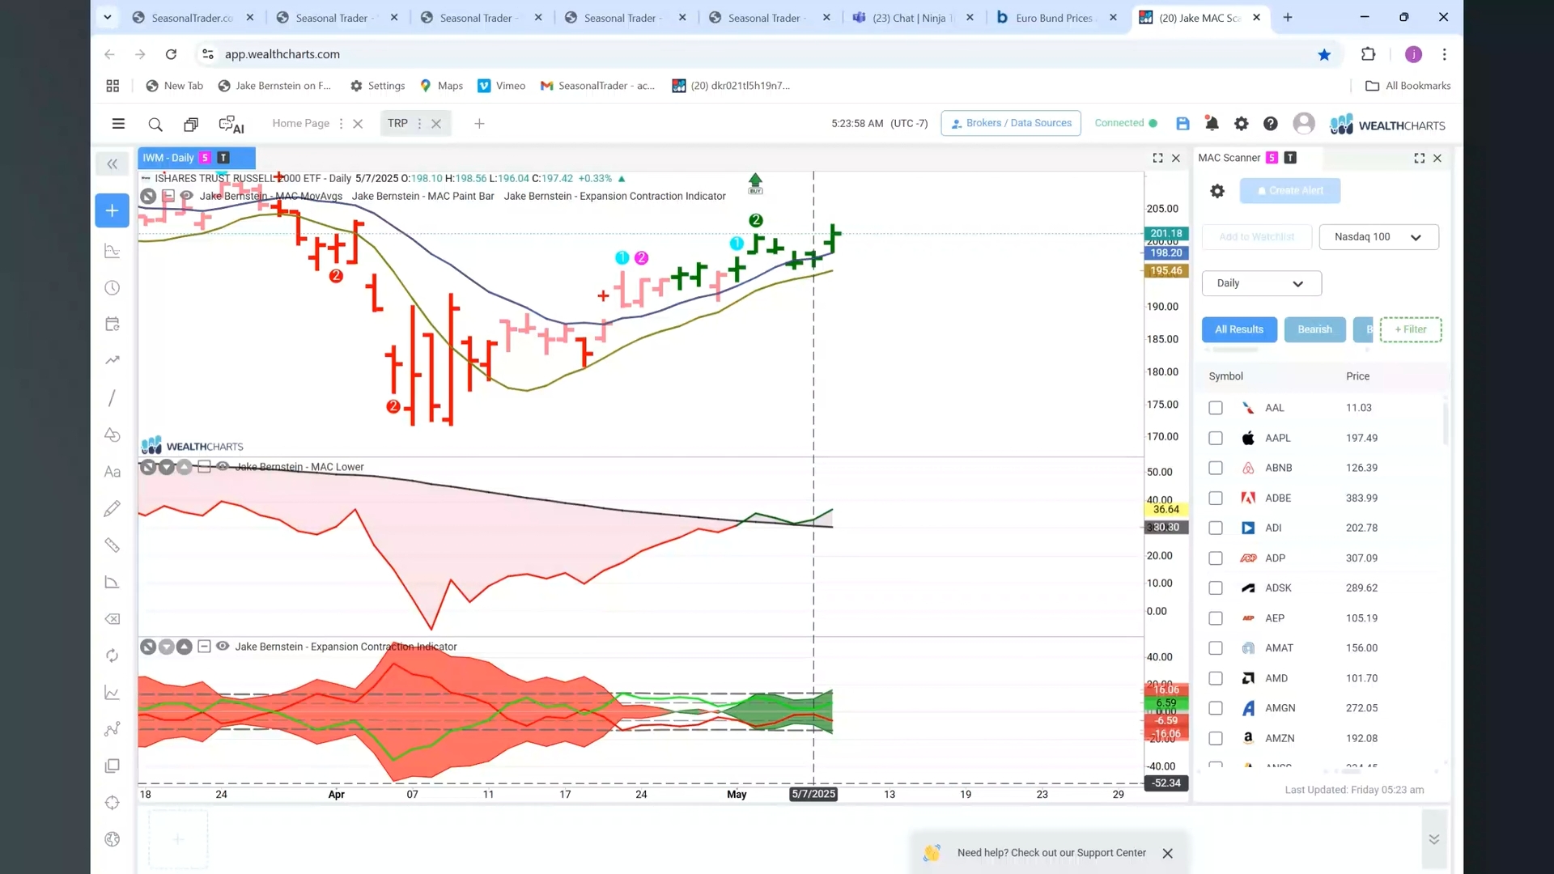Screen dimensions: 1554x874
Task: Open MAC Scanner settings gear
Action: coord(1217,191)
